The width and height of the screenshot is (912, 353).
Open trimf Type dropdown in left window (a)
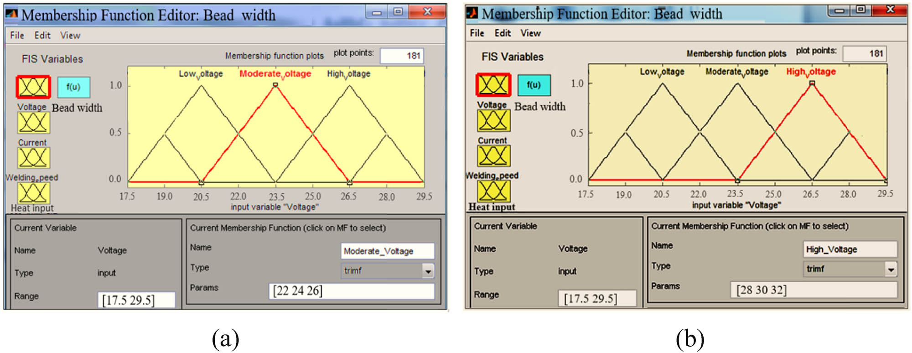coord(388,271)
